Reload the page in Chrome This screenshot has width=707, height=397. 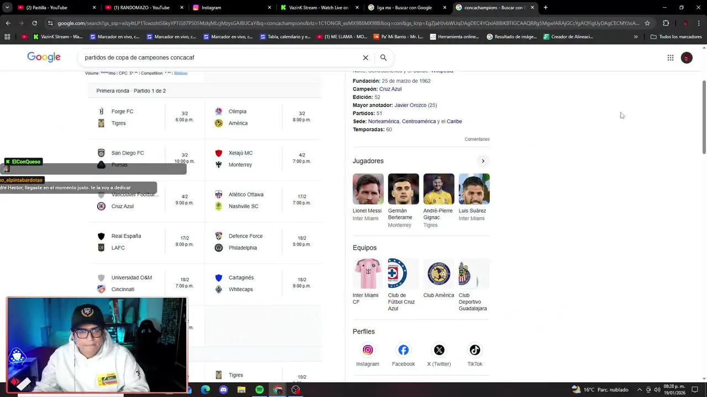pyautogui.click(x=34, y=23)
